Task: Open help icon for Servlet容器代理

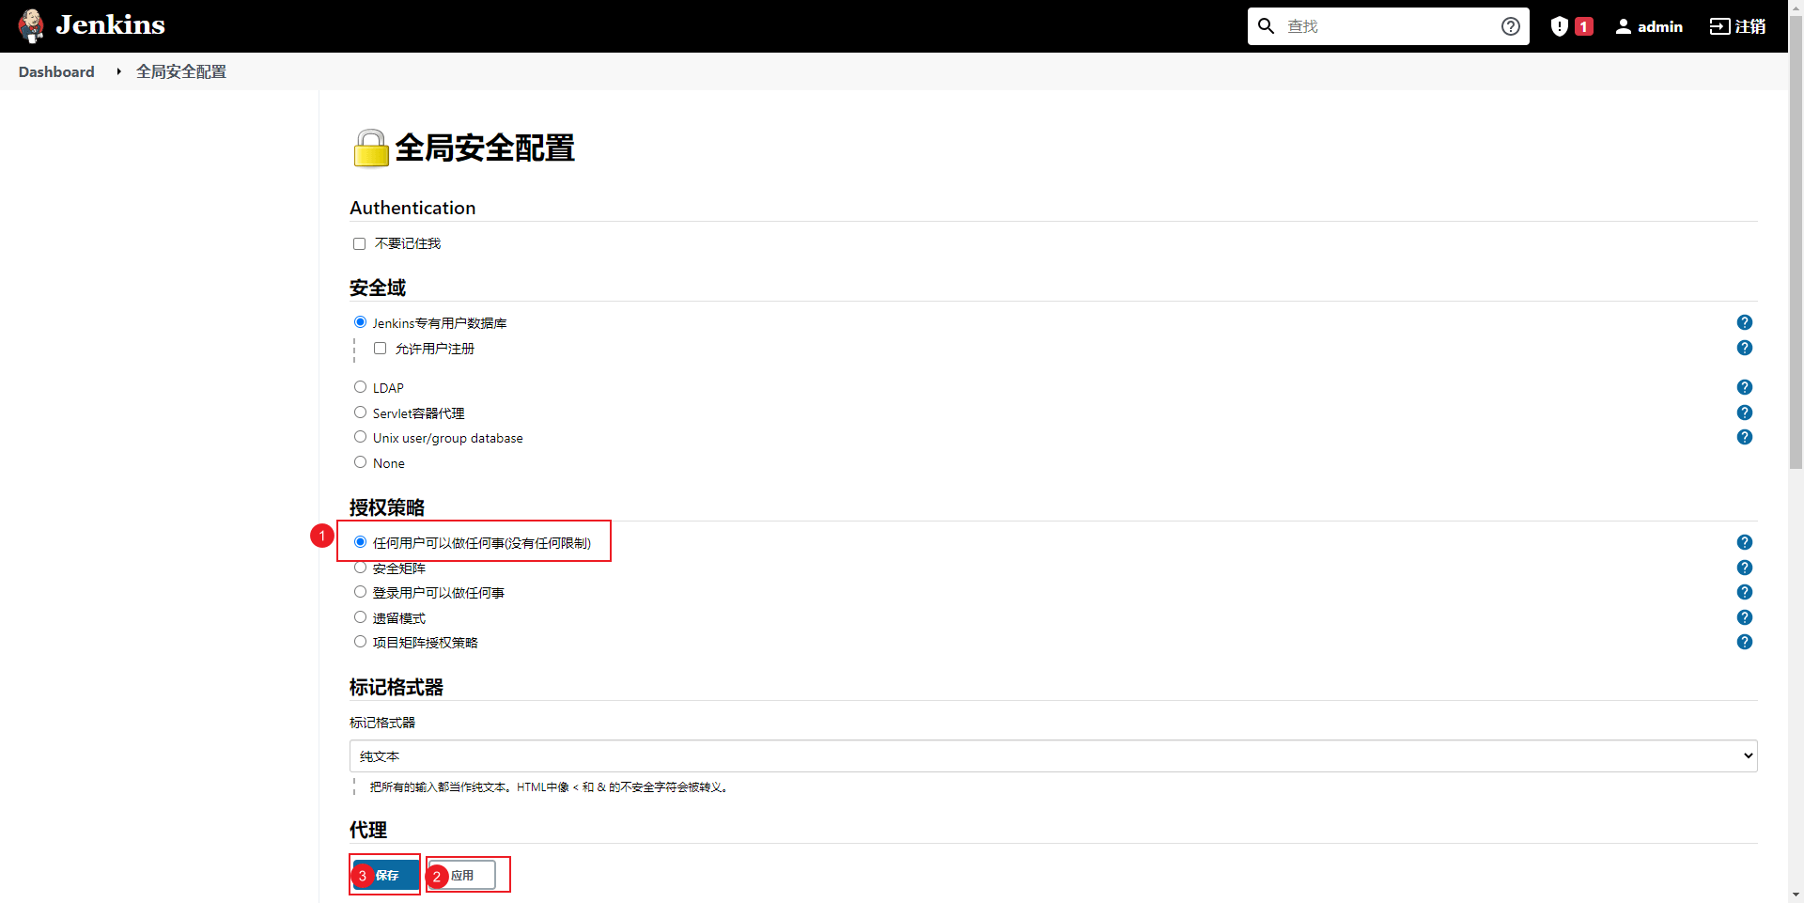Action: [1745, 413]
